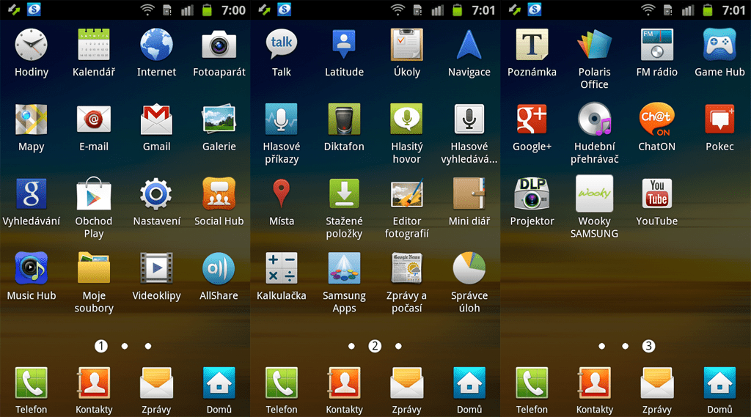Open the Hodiny clock app
The width and height of the screenshot is (751, 417).
[x=31, y=45]
